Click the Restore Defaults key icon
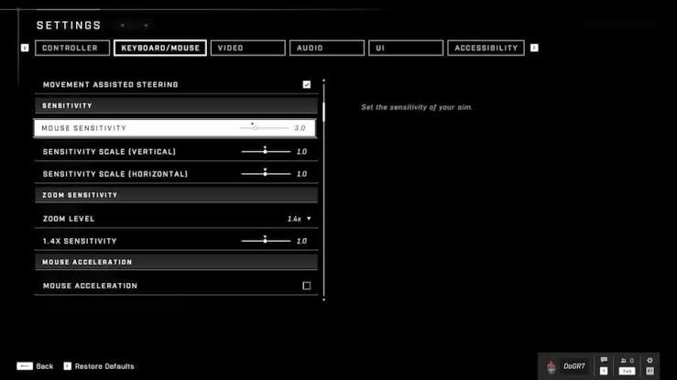This screenshot has height=380, width=677. point(67,366)
